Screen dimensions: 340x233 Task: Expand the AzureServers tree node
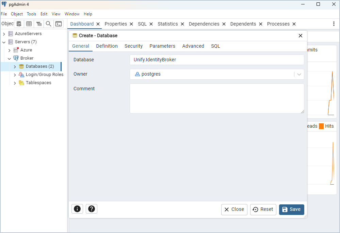click(4, 34)
